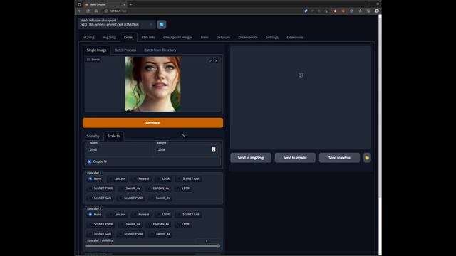Select the Scale to tab
456x256 pixels.
click(x=114, y=136)
